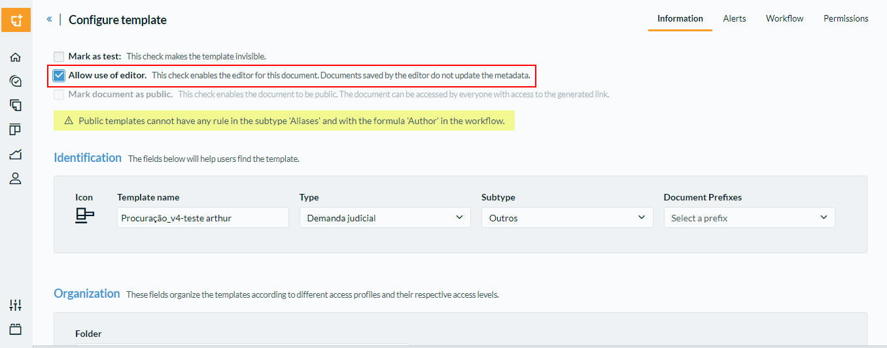Click the double-chevron back icon
This screenshot has width=887, height=348.
point(49,20)
